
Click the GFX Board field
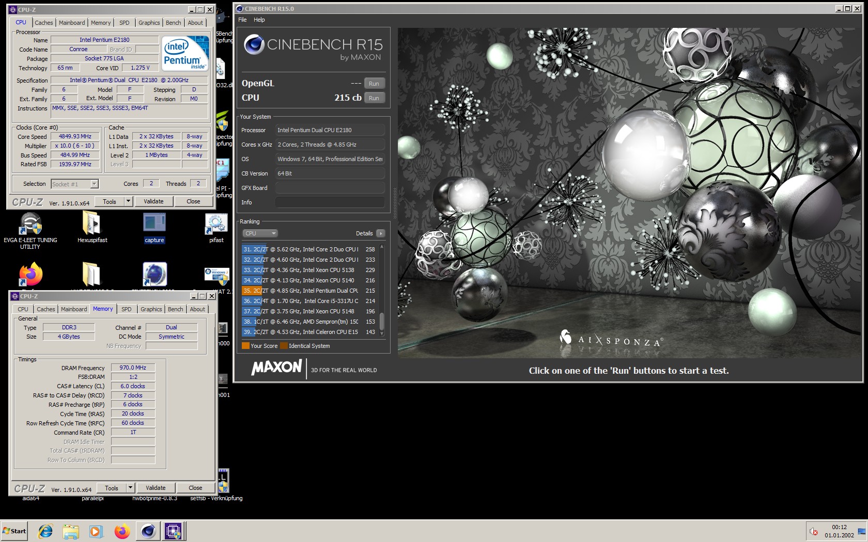coord(330,188)
